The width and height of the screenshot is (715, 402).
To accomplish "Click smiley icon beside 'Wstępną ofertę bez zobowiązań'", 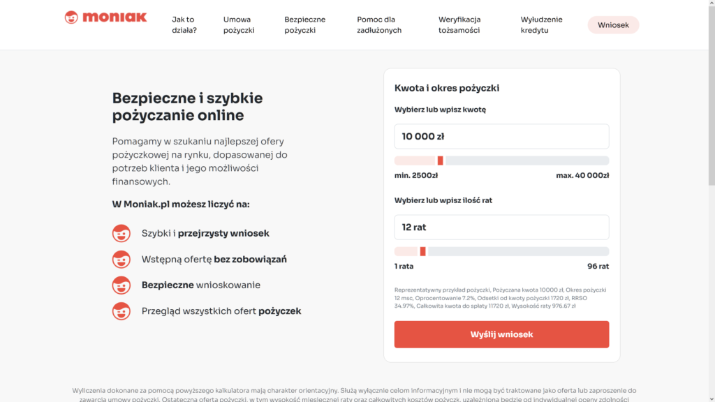I will pos(121,260).
